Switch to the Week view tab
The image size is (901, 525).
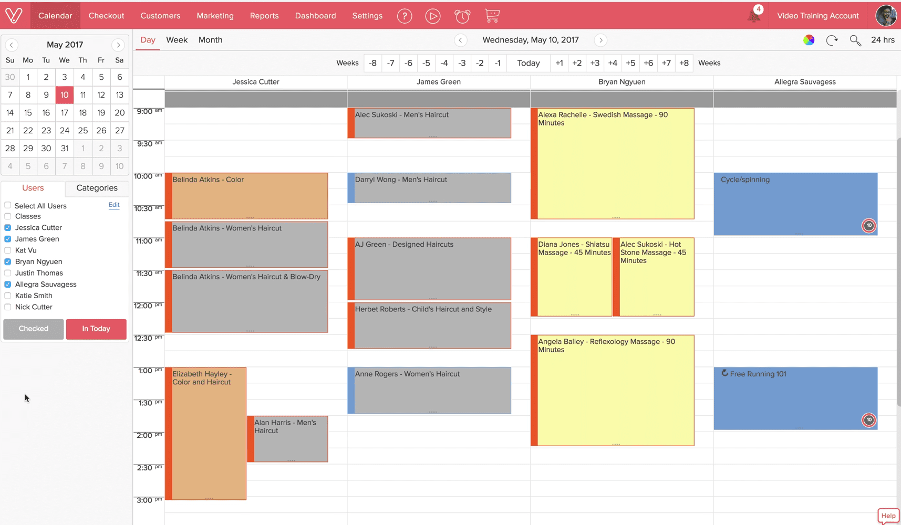[x=177, y=40]
